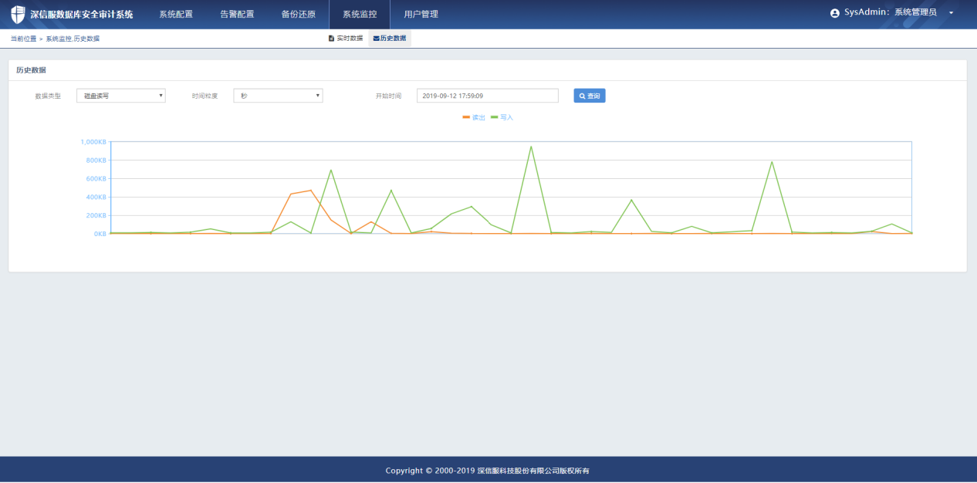Click the tallest green 写入 peak on chart
Screen dimensions: 977x483
click(x=531, y=147)
